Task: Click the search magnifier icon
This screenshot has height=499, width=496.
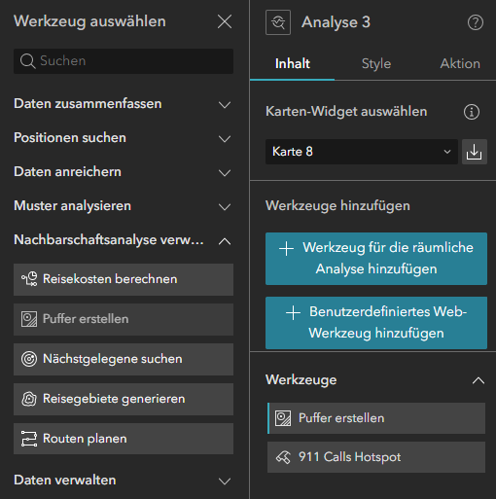Action: point(28,61)
